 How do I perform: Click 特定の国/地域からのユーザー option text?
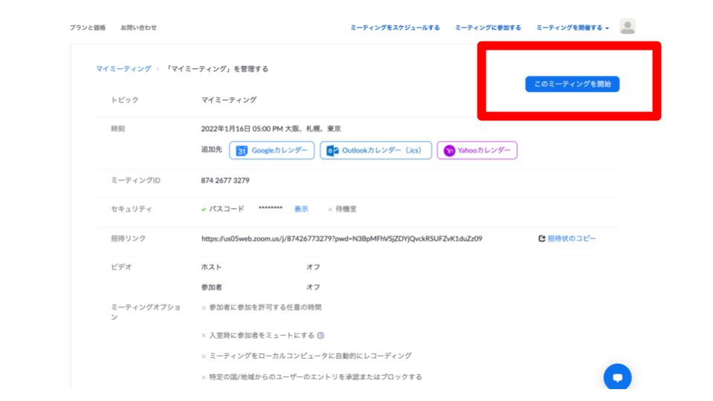[316, 377]
